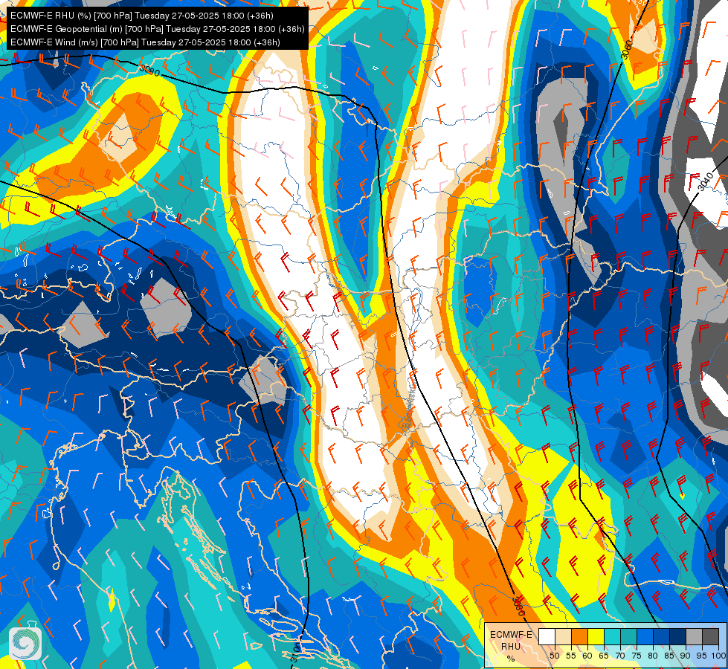This screenshot has width=728, height=669.
Task: Select the light gray 90-95% legend swatch
Action: [695, 636]
